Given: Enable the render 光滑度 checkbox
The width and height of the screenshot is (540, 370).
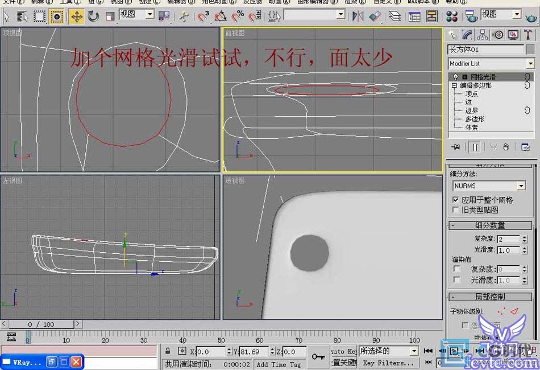Looking at the screenshot, I should click(456, 279).
